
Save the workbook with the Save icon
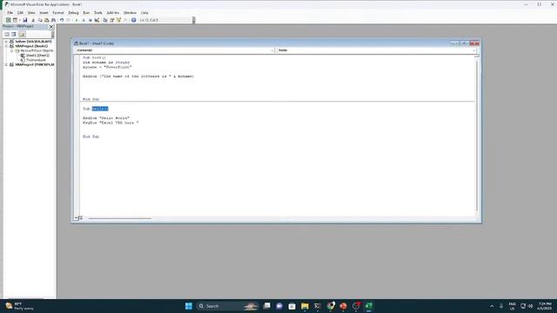(25, 20)
